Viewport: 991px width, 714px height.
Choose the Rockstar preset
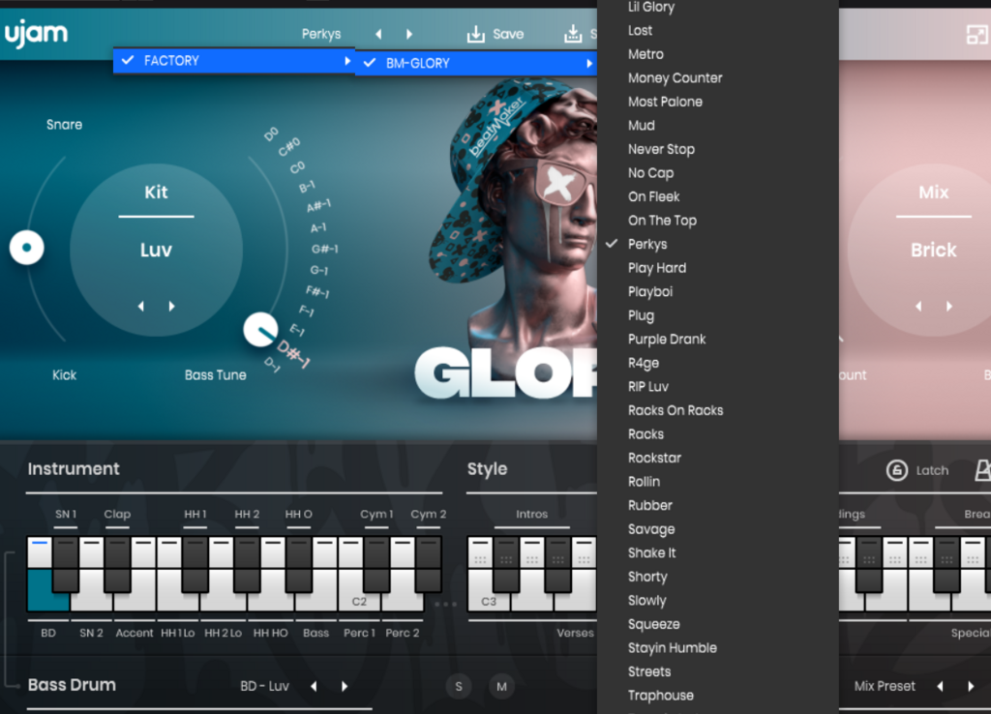click(718, 458)
